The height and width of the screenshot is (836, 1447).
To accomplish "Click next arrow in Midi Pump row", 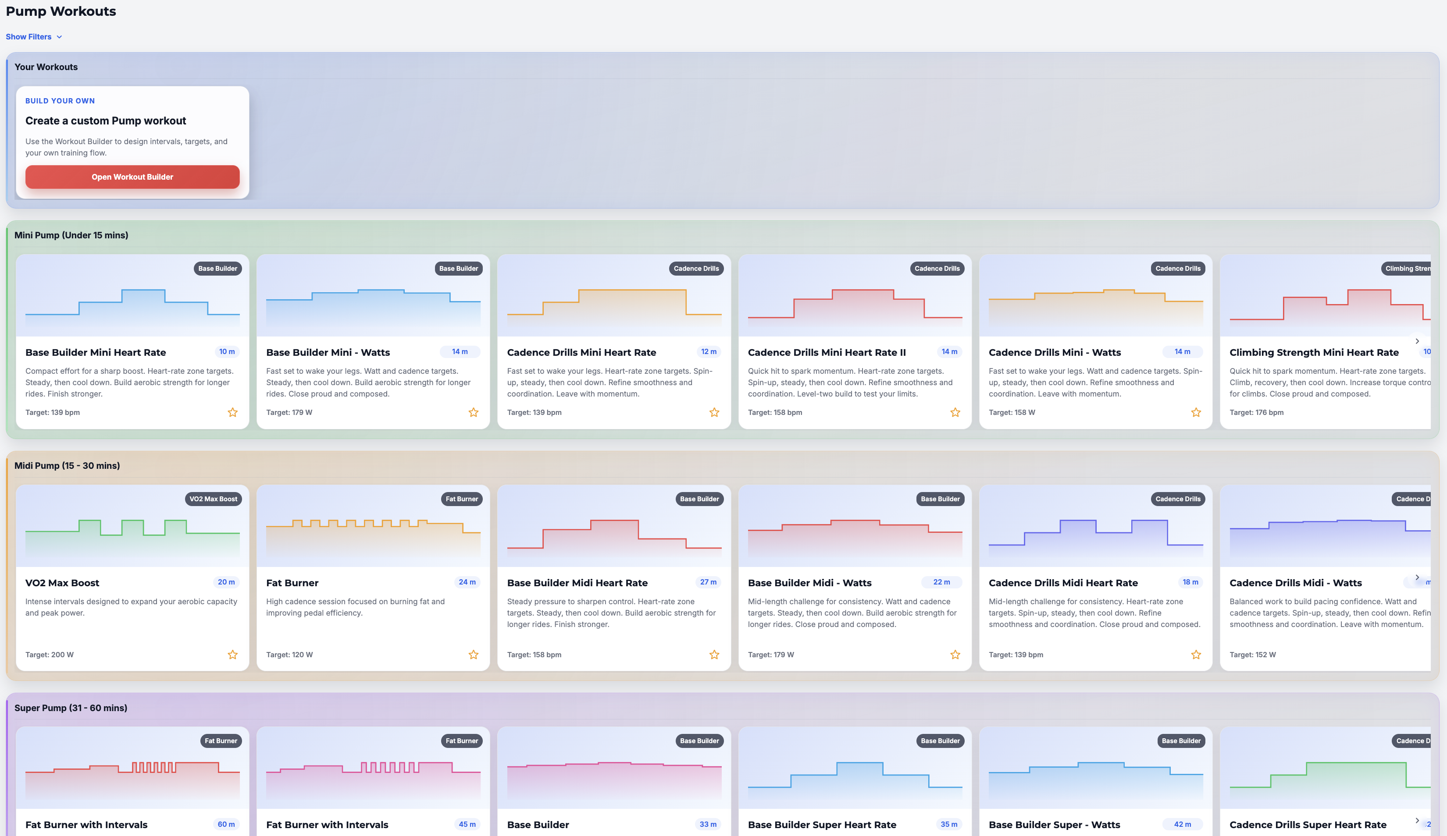I will [1417, 577].
